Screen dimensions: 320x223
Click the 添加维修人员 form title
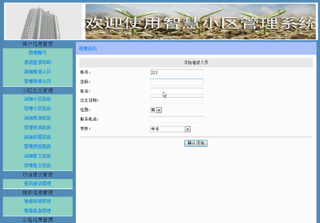click(196, 63)
